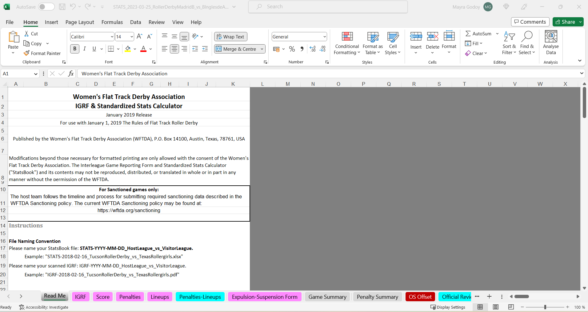The image size is (588, 312).
Task: Increase decimal places
Action: 313,49
